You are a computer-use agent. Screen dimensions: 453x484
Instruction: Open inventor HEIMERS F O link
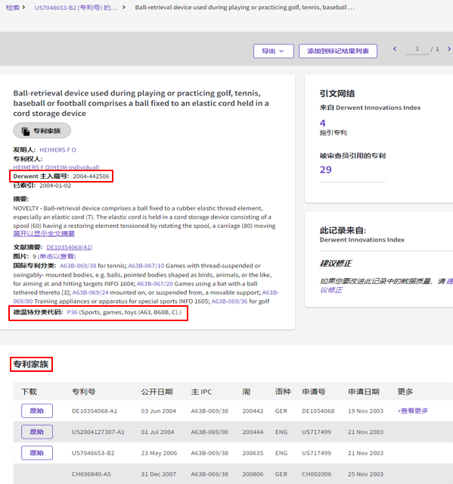click(x=57, y=150)
